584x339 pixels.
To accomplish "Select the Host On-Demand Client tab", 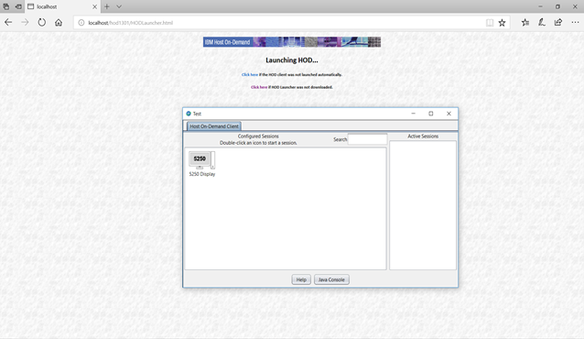I will click(x=214, y=126).
